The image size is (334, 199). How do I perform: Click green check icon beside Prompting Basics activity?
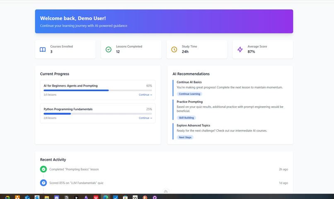(x=44, y=169)
